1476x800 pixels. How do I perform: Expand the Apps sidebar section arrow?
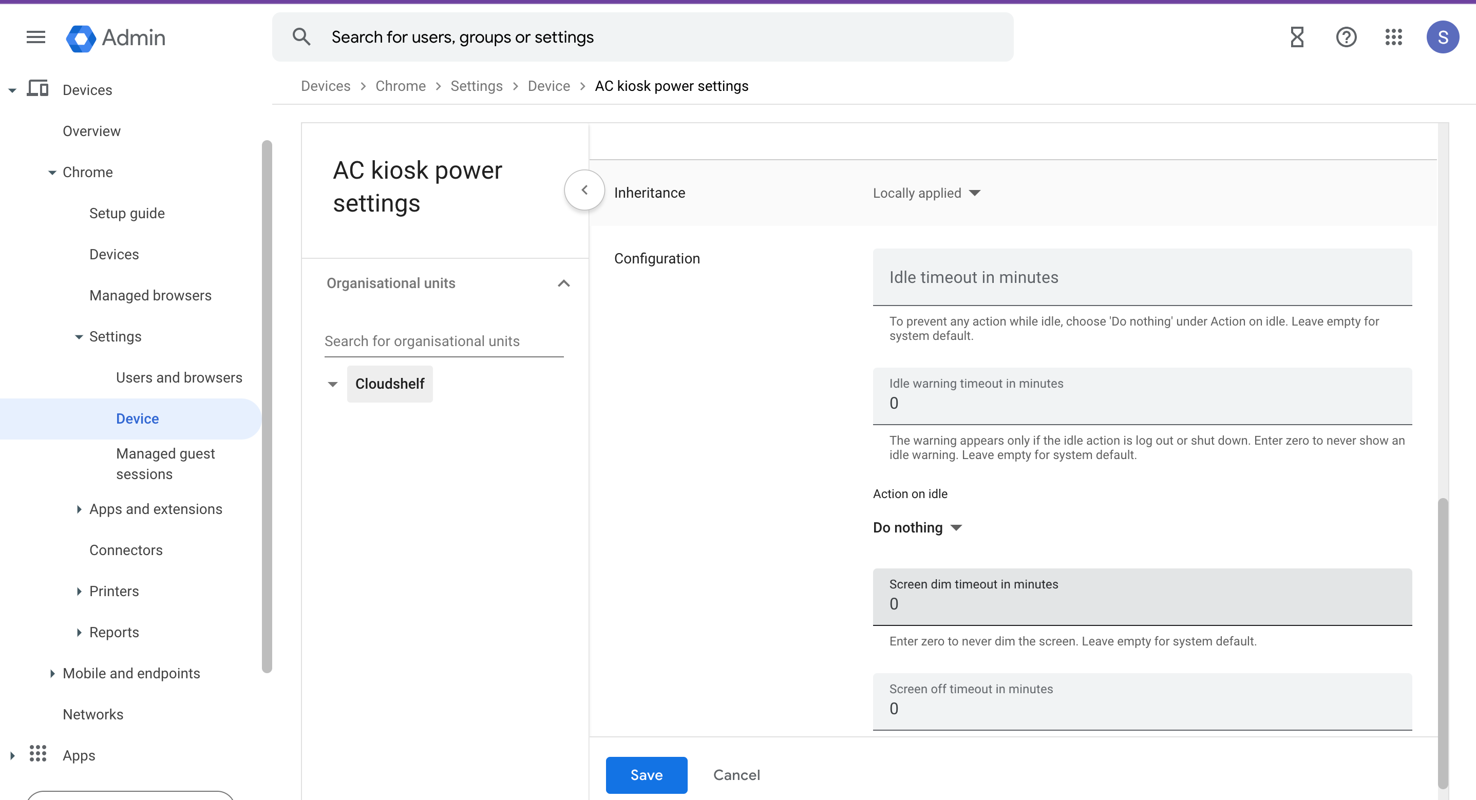point(12,755)
